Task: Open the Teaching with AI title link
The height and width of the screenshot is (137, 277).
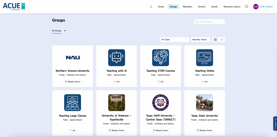Action: tap(117, 71)
